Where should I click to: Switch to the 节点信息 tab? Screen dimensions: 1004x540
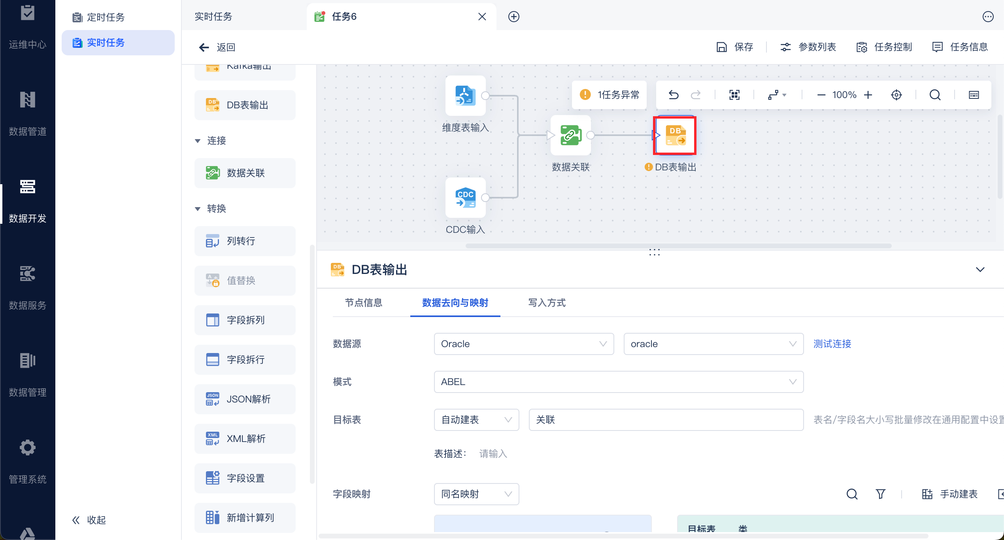tap(363, 303)
